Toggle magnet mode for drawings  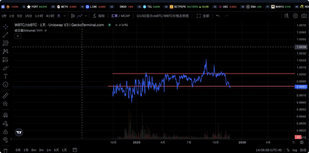coord(5,115)
